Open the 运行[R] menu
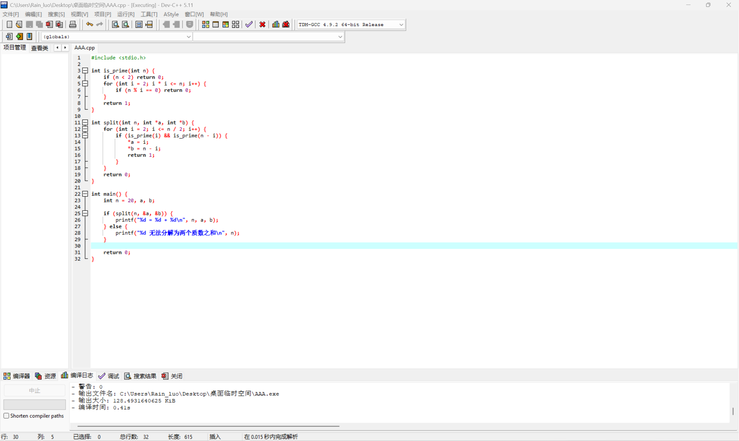Screen dimensions: 739x441 tap(126, 14)
